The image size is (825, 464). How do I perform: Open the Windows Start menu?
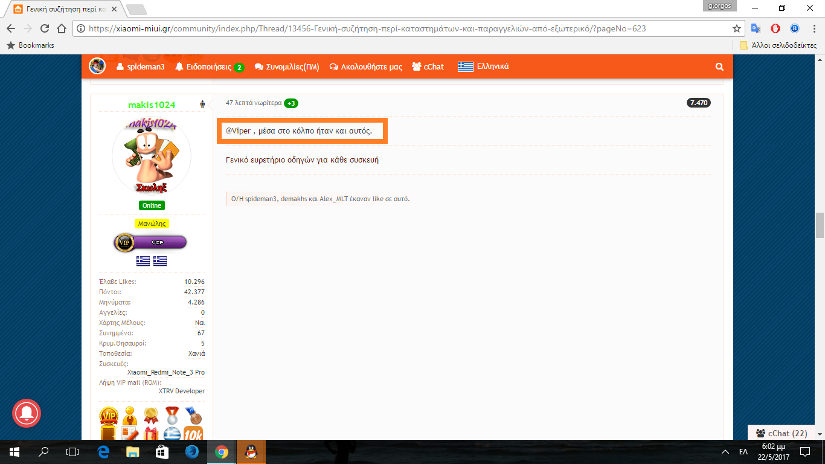(x=14, y=452)
